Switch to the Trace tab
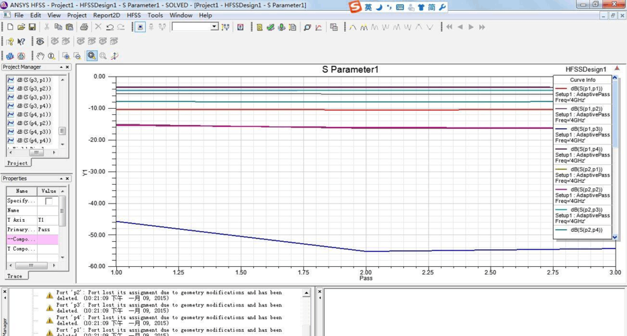 pos(15,276)
